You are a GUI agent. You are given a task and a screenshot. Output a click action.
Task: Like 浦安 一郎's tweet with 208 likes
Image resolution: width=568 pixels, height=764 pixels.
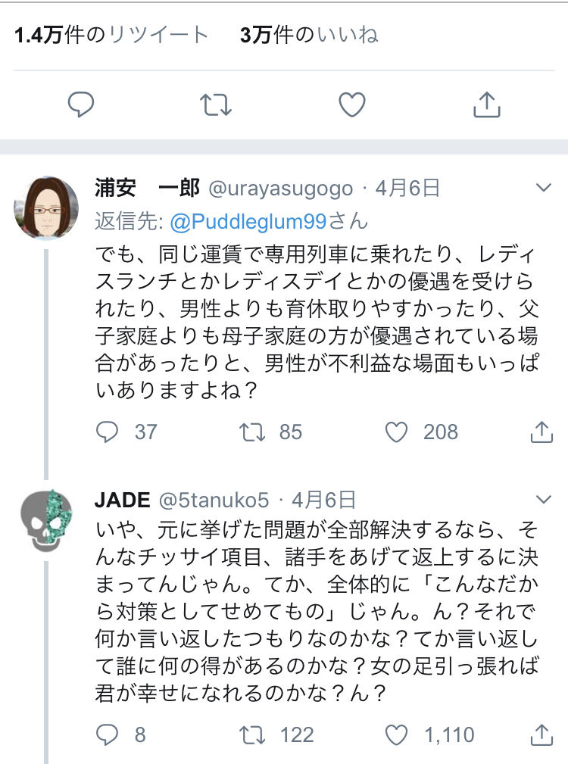(397, 432)
